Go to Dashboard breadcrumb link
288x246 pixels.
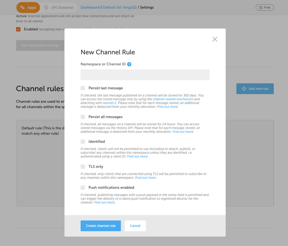coord(90,8)
